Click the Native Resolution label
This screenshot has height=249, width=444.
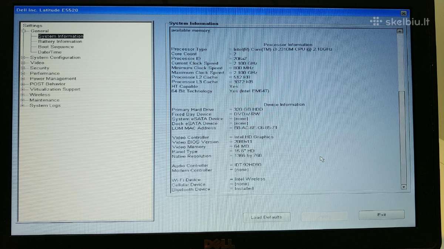192,156
